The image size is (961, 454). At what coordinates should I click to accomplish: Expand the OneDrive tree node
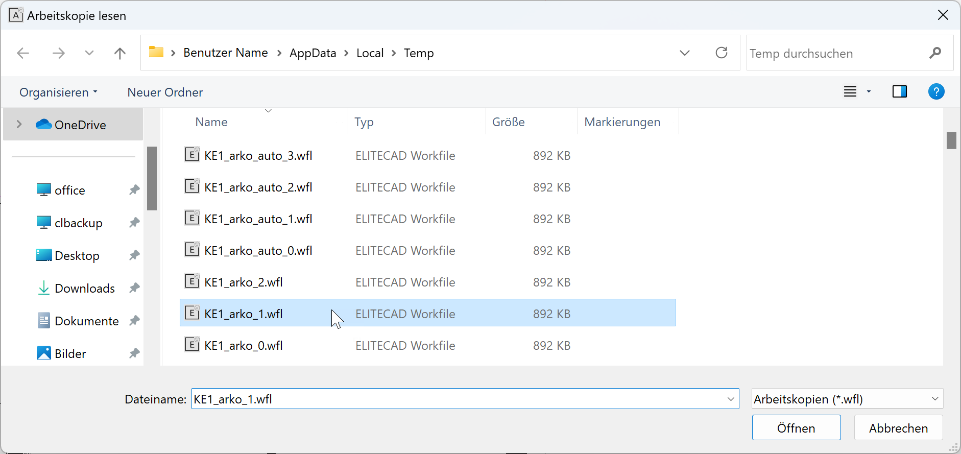[x=19, y=125]
